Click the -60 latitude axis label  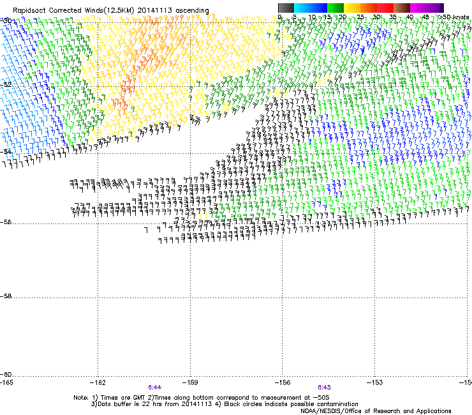[x=6, y=374]
